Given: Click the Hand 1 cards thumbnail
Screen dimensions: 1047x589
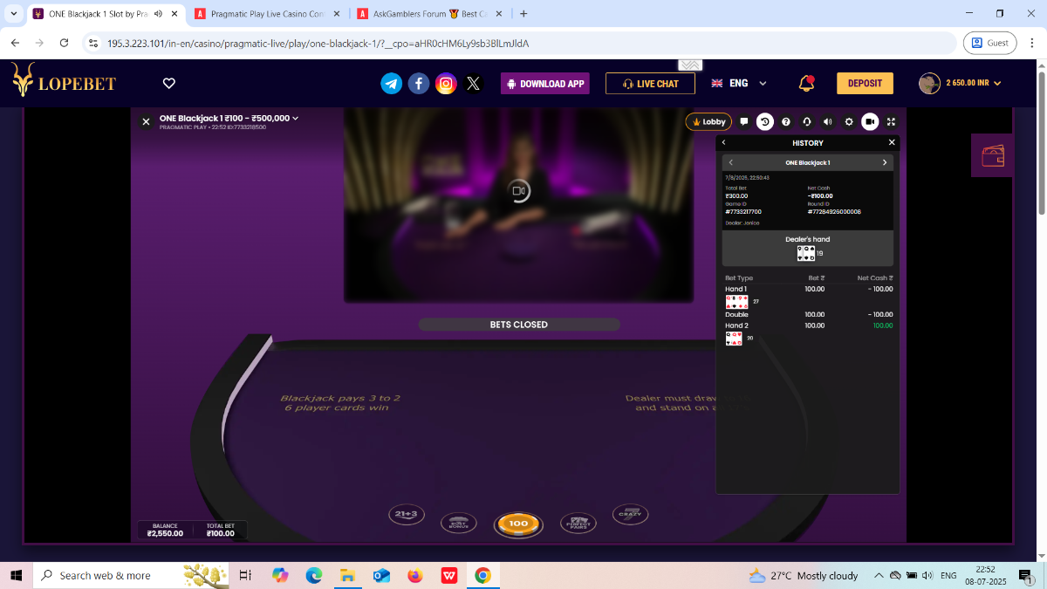Looking at the screenshot, I should click(x=737, y=302).
